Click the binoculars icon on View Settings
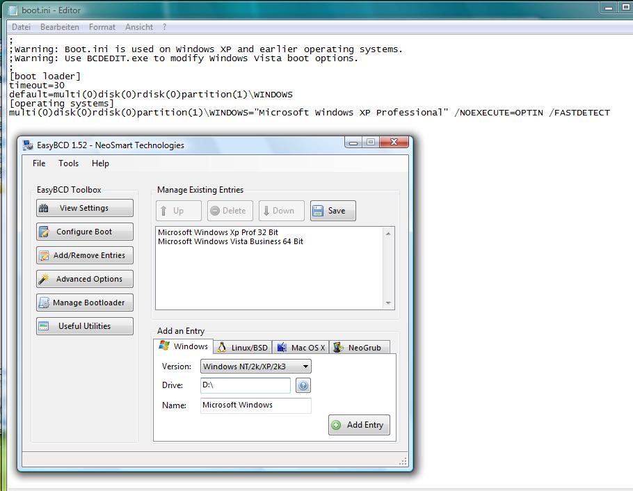This screenshot has height=491, width=633. (44, 208)
